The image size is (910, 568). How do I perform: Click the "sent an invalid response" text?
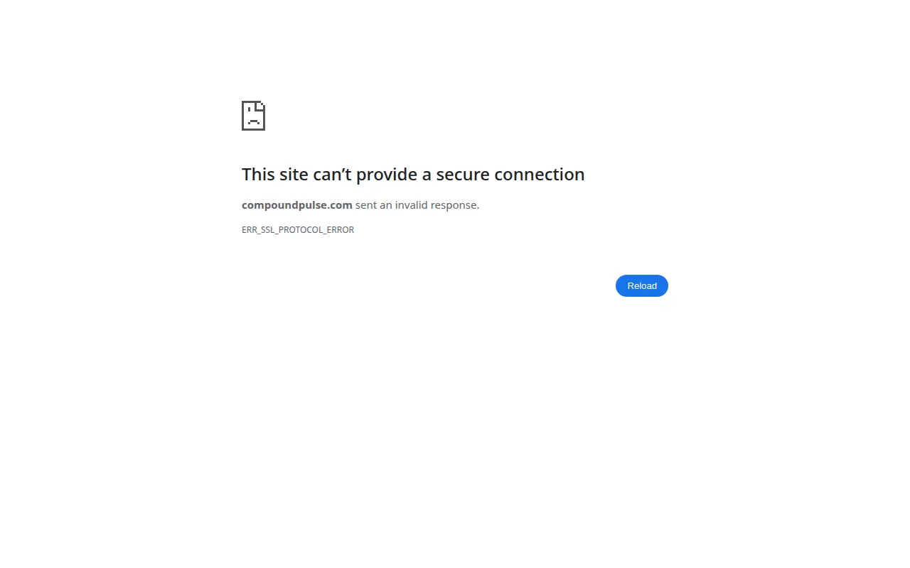(x=417, y=205)
